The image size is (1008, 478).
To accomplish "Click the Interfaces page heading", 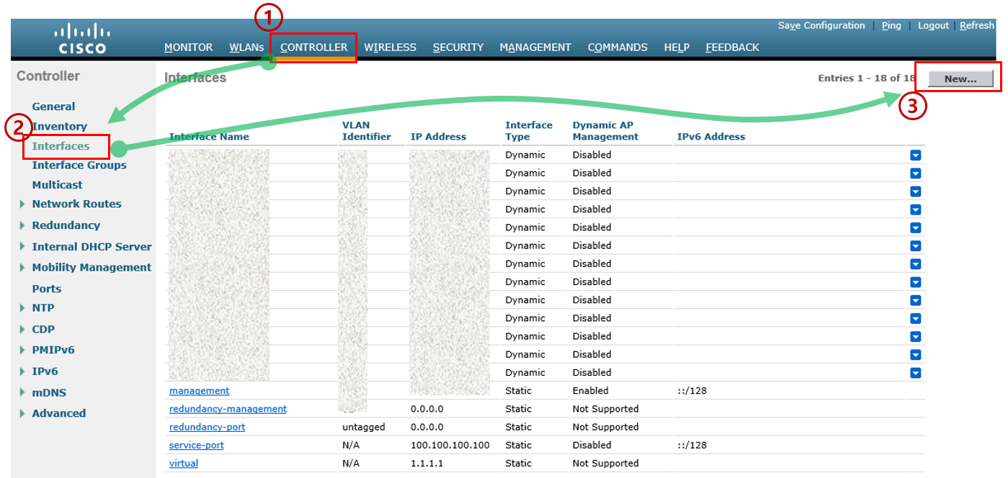I will (195, 78).
